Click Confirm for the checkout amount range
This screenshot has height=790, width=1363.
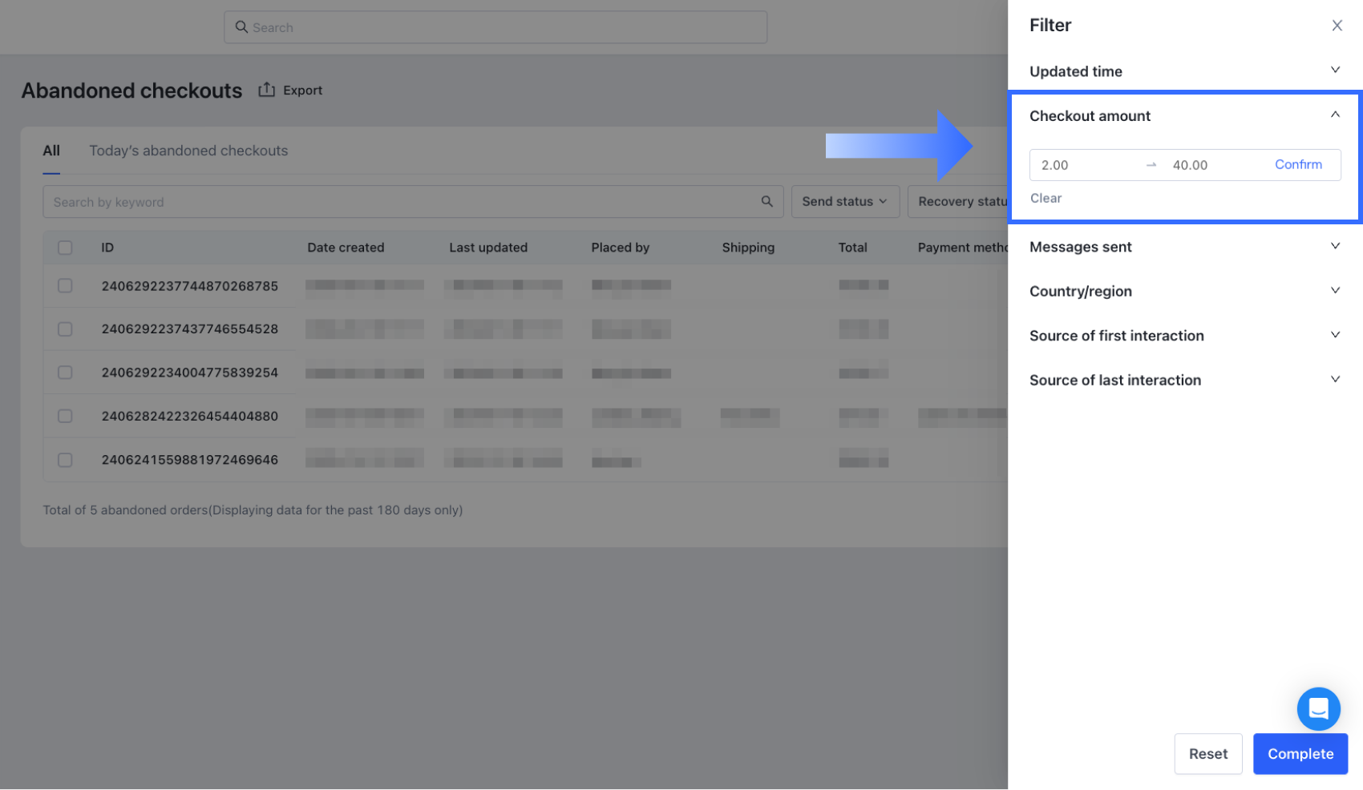[1298, 164]
